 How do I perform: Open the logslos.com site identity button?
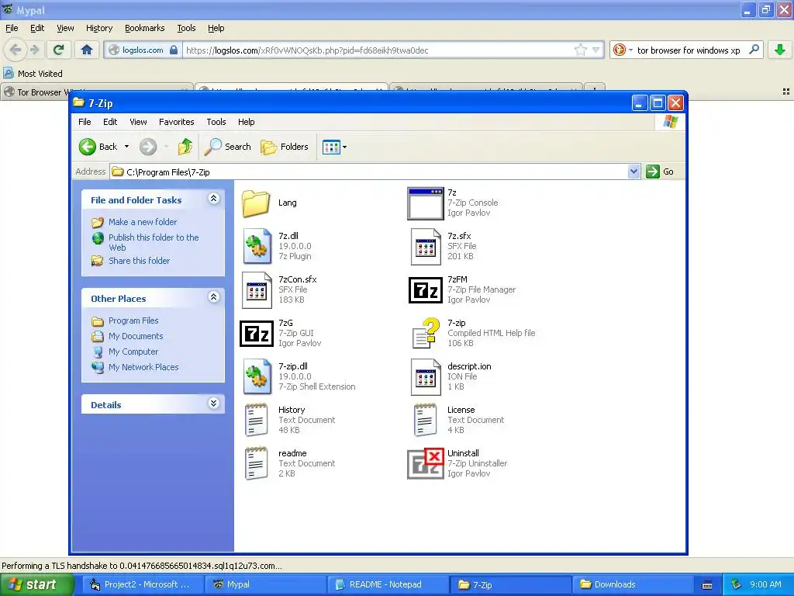pos(143,50)
